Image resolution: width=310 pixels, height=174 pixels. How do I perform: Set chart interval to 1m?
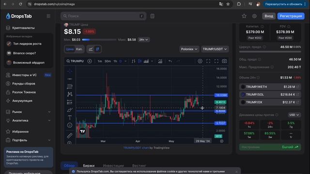coord(100,61)
